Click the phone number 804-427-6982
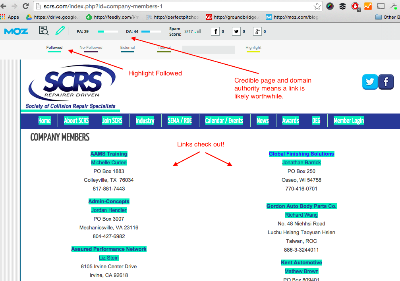 (x=109, y=237)
